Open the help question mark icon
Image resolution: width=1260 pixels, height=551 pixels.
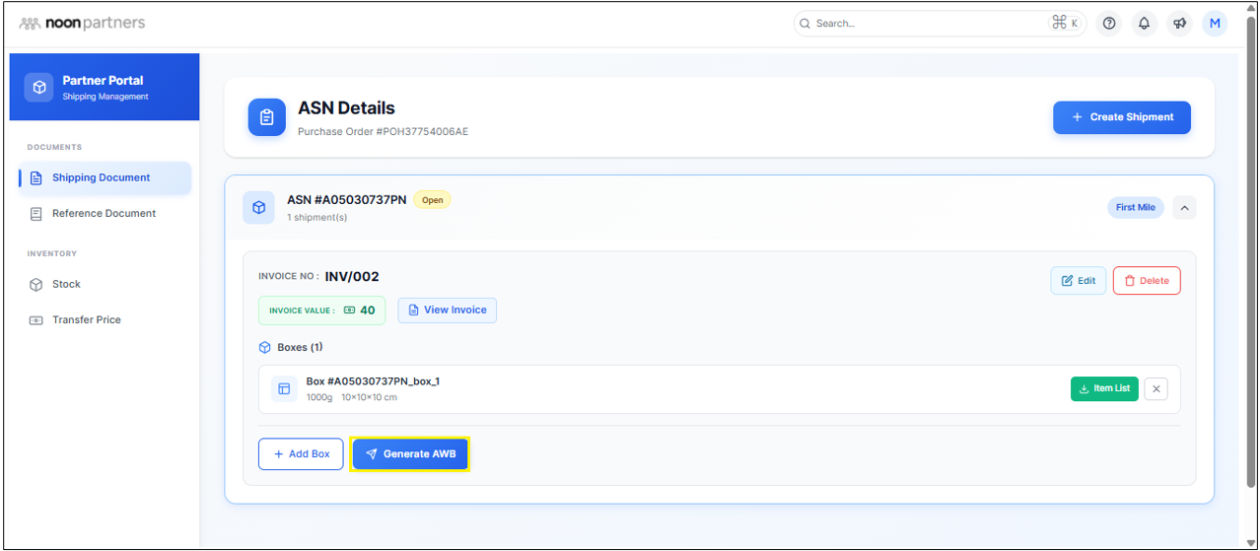[1109, 24]
